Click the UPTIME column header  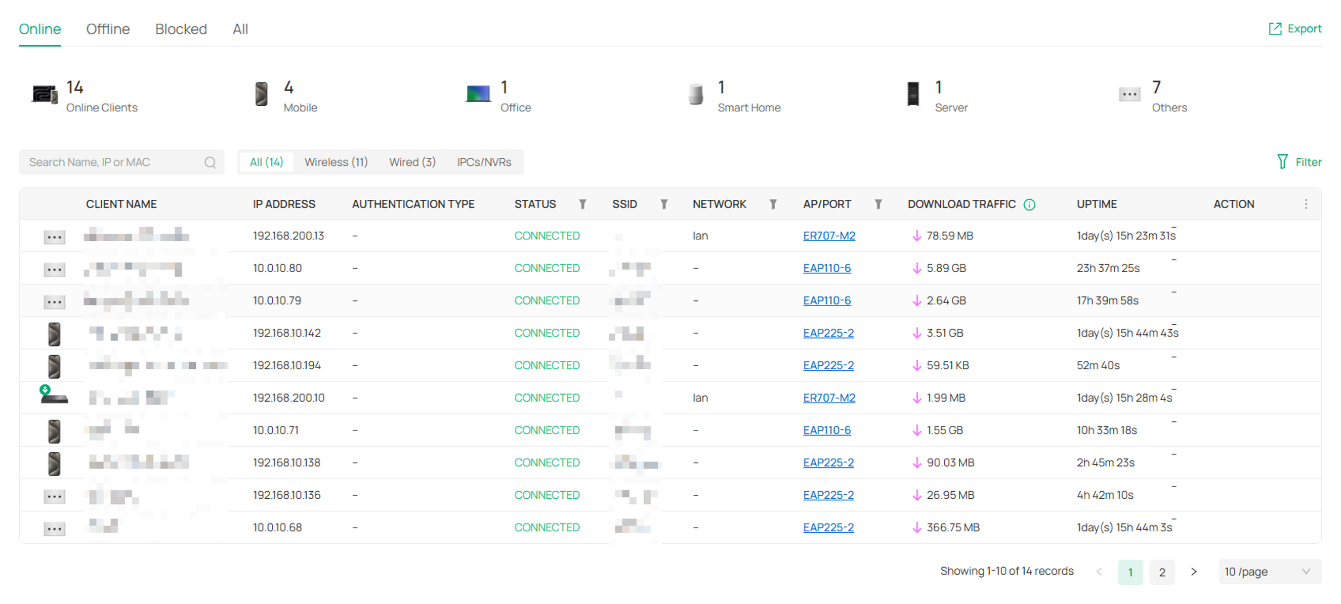pyautogui.click(x=1096, y=204)
